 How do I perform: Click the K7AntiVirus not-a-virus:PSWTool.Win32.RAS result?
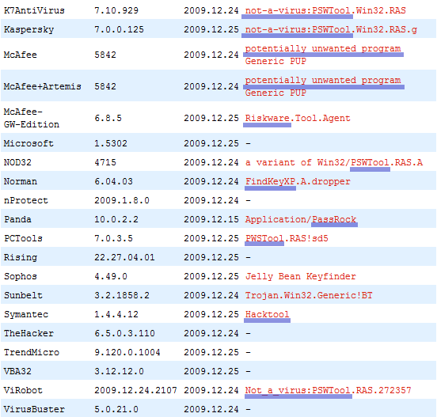pyautogui.click(x=325, y=10)
